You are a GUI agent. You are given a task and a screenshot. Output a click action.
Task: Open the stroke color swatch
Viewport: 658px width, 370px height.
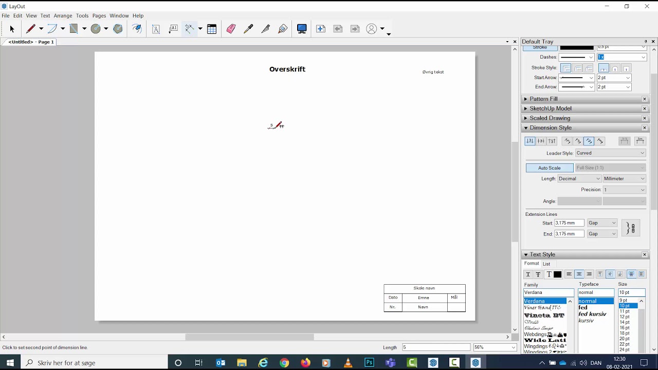click(x=576, y=48)
